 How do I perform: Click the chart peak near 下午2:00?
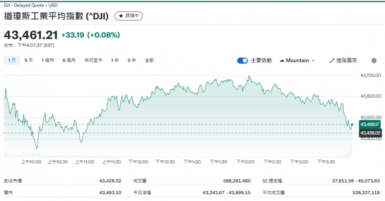coord(249,76)
